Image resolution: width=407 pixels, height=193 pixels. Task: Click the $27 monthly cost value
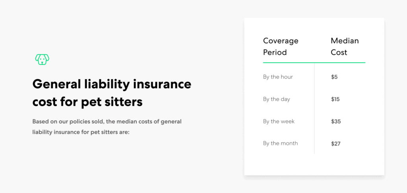(335, 143)
